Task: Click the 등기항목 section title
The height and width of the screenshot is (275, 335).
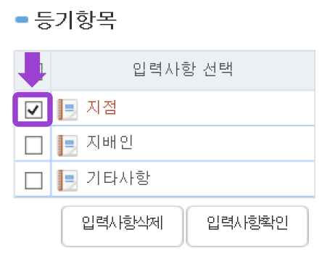Action: [75, 20]
